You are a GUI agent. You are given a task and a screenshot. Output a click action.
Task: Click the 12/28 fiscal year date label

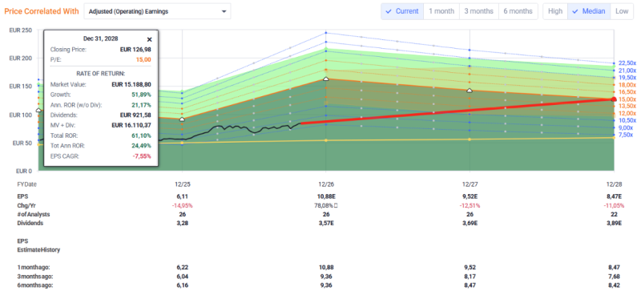613,184
